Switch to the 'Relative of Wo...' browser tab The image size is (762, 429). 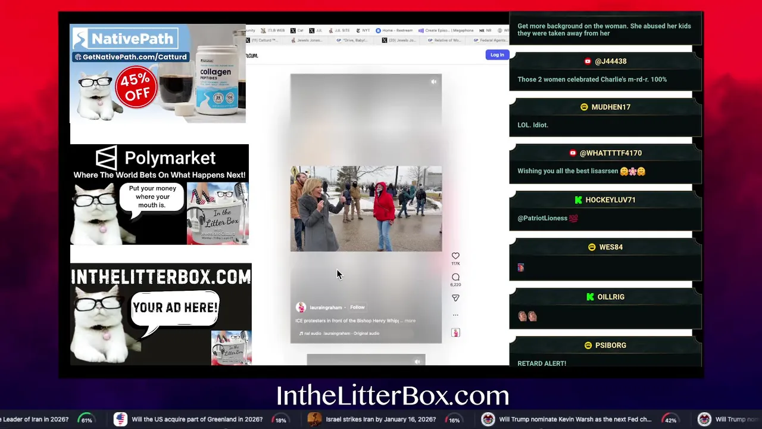(444, 40)
